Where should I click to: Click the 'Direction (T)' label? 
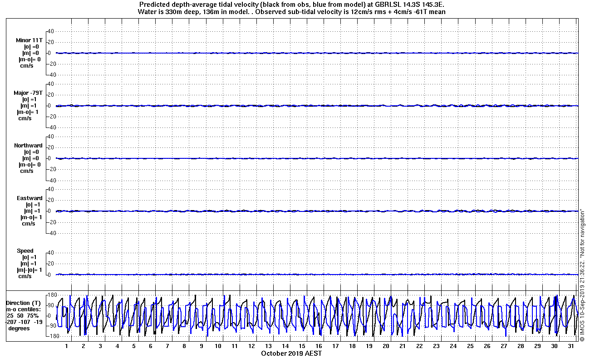coord(24,303)
